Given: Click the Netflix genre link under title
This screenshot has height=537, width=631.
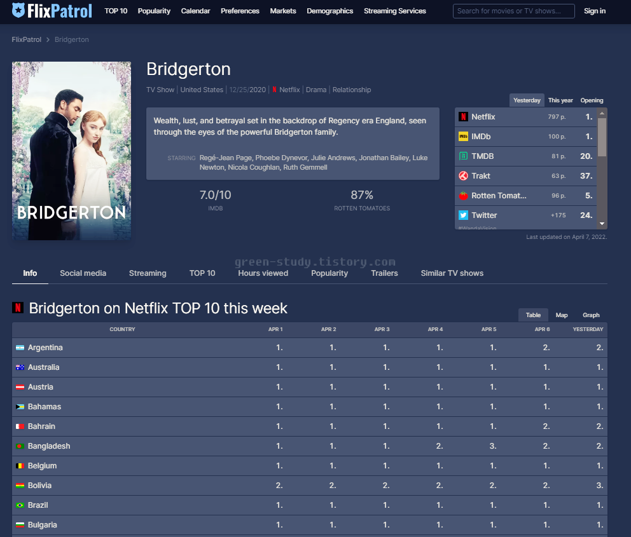Looking at the screenshot, I should pyautogui.click(x=289, y=90).
